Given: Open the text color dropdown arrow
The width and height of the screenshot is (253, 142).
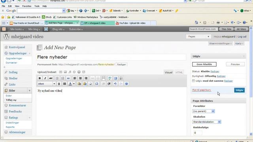Looking at the screenshot, I should [x=74, y=84].
